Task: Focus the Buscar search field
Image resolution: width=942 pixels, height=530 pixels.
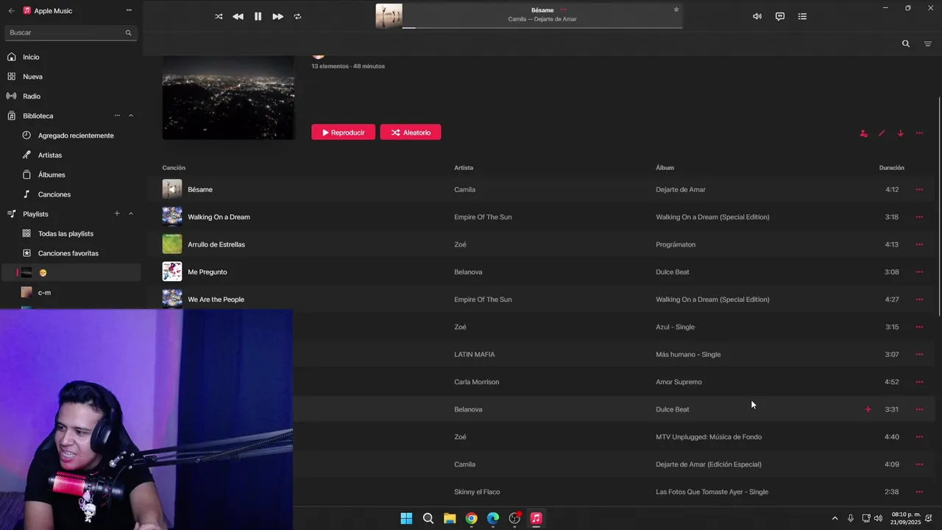Action: (71, 32)
